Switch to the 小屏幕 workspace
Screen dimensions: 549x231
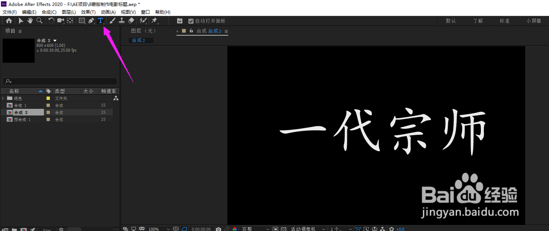[534, 21]
